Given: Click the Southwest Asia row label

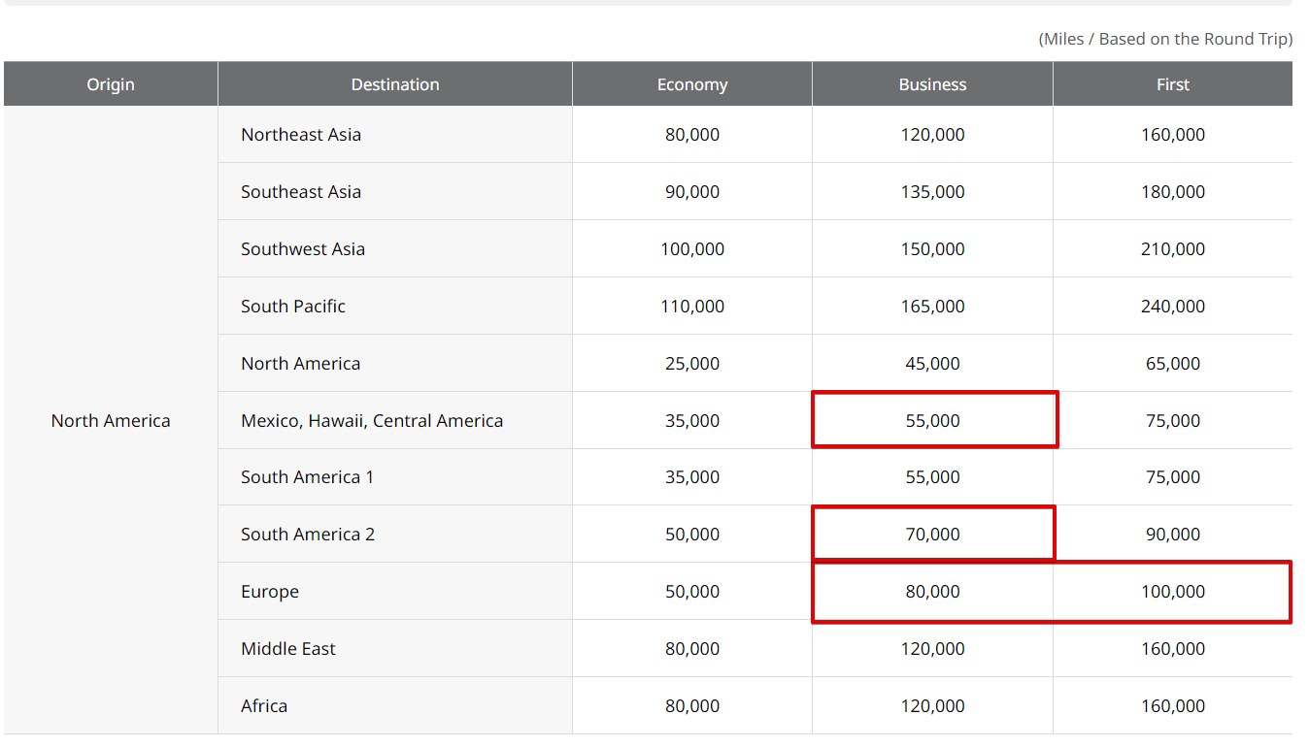Looking at the screenshot, I should pos(302,248).
